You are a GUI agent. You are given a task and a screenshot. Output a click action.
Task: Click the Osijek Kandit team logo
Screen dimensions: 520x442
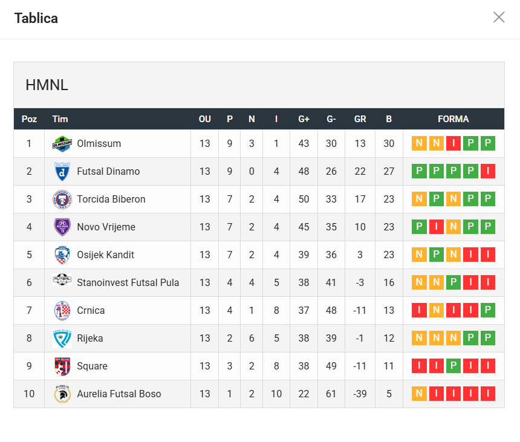pyautogui.click(x=62, y=255)
